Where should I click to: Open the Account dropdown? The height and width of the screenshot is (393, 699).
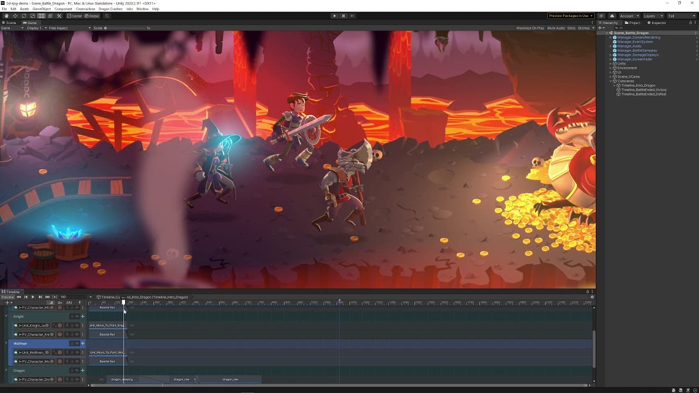[x=629, y=16]
